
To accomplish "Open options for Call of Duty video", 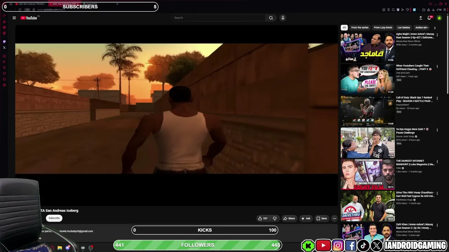I will (437, 98).
